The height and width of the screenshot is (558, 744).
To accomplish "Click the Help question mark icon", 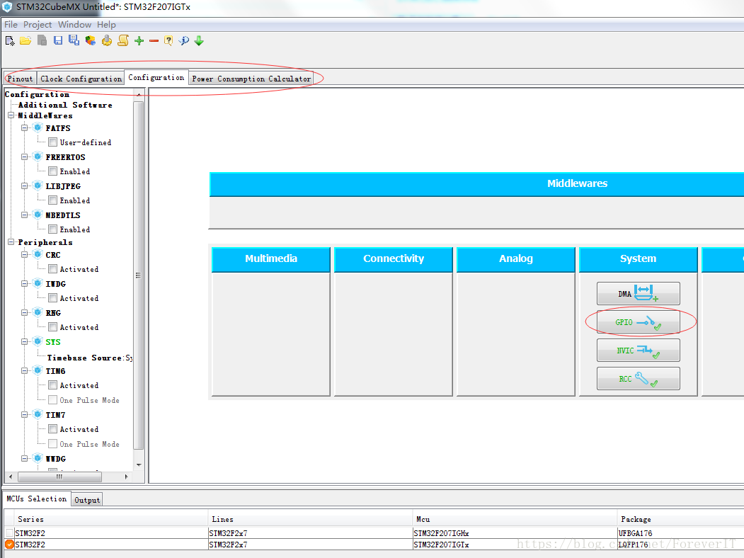I will tap(168, 41).
